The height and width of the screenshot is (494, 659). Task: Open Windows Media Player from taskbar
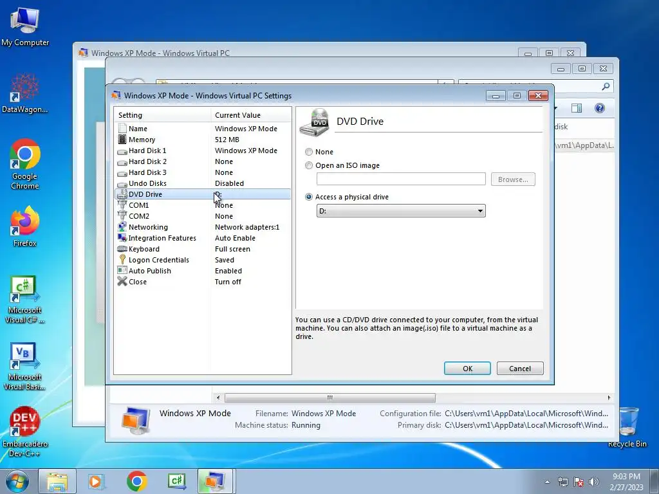pyautogui.click(x=96, y=482)
